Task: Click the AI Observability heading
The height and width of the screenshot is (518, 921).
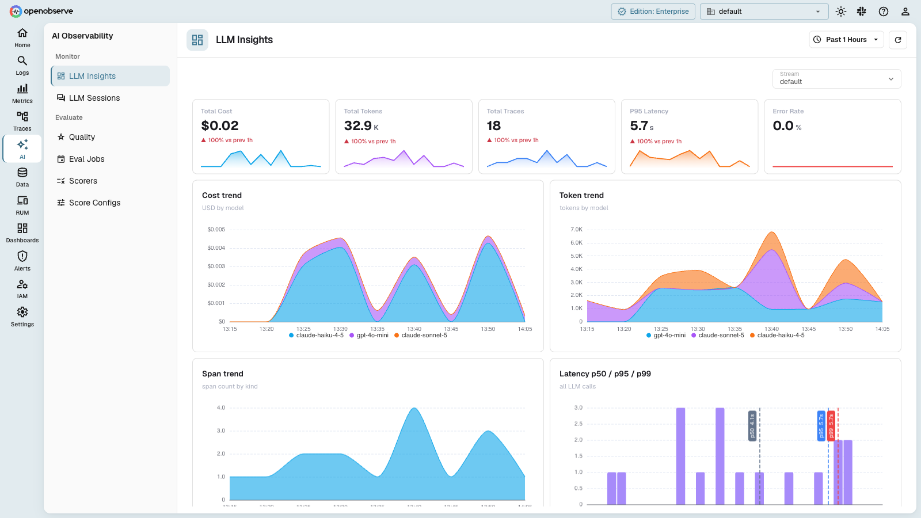Action: click(82, 36)
